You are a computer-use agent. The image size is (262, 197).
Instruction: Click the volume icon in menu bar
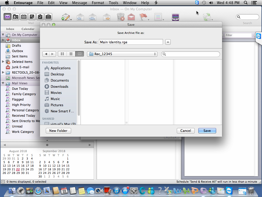(x=211, y=3)
